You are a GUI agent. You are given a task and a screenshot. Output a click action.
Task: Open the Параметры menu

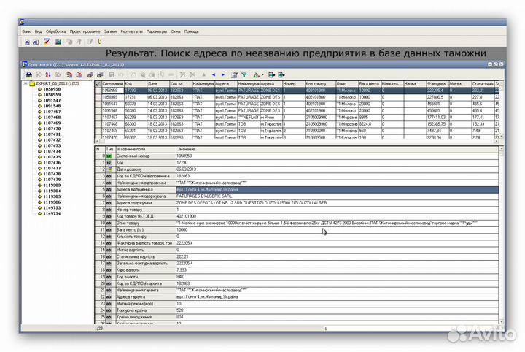click(156, 32)
